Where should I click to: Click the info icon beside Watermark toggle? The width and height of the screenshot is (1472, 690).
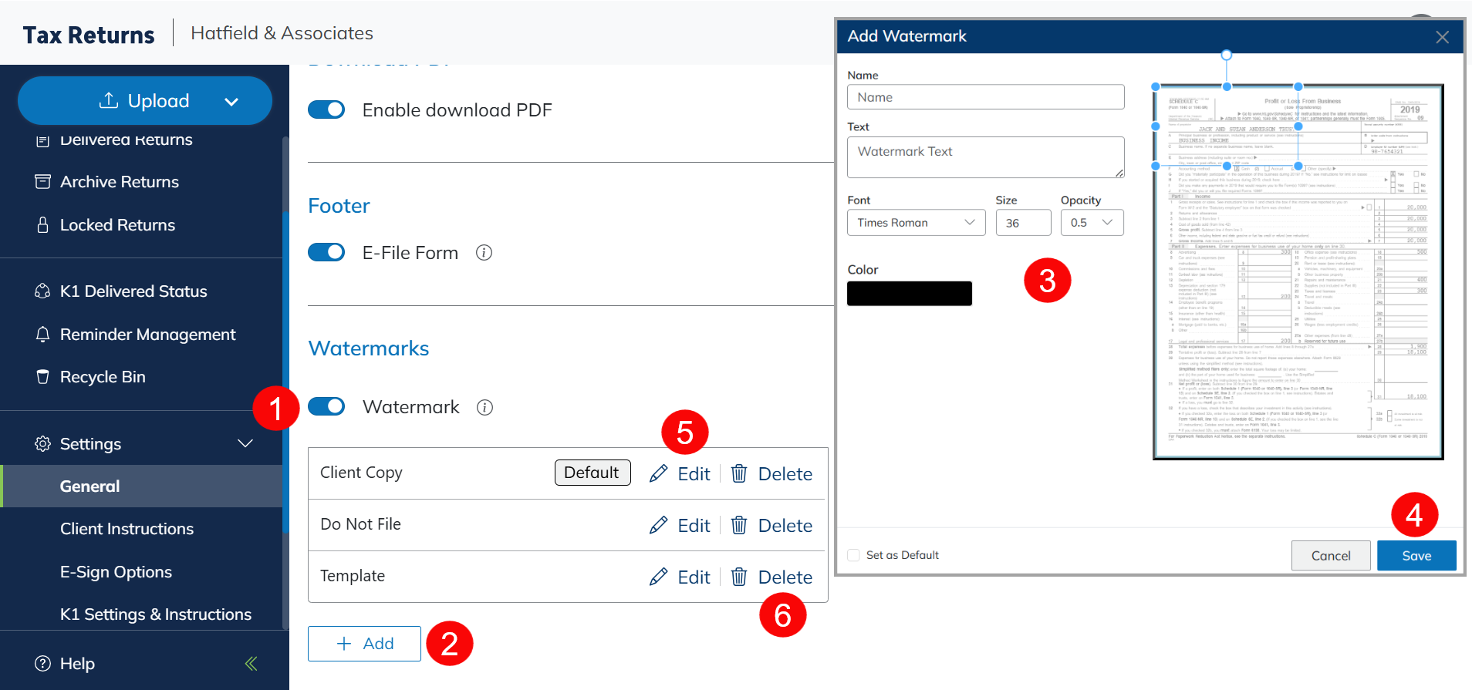[x=484, y=408]
